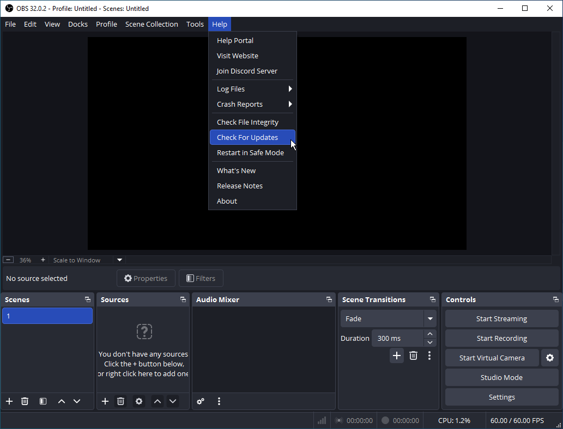
Task: Open scene filters via the filter icon
Action: click(43, 401)
